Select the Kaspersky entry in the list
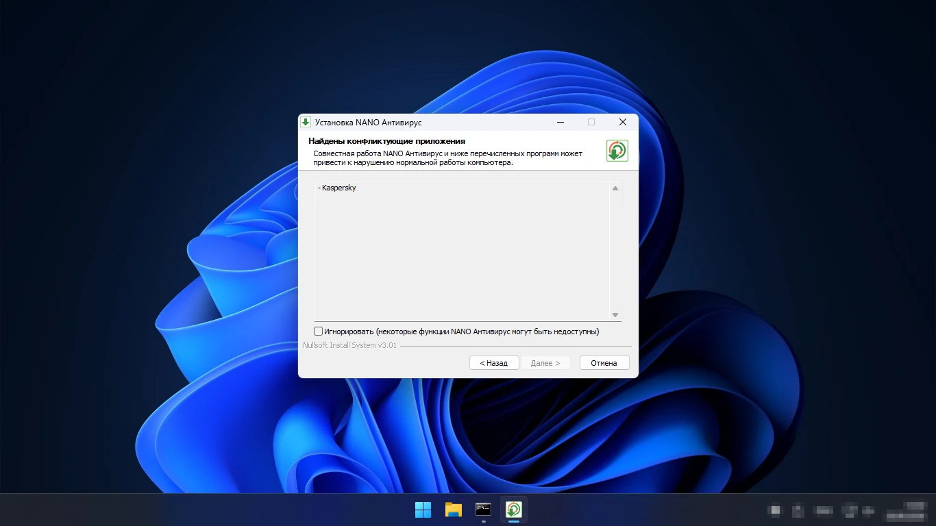Image resolution: width=936 pixels, height=526 pixels. coord(337,188)
